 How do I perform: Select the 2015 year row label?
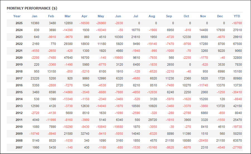(19, 92)
